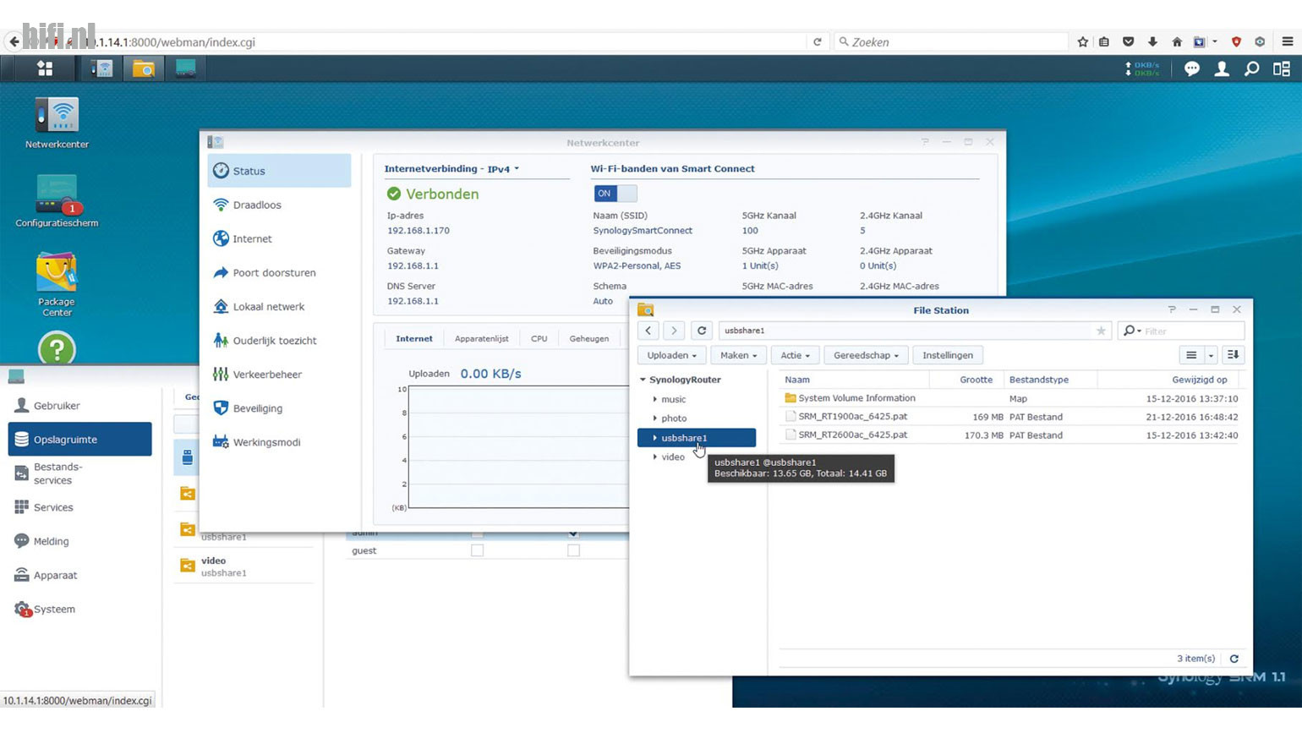Switch File Station to list view icon
Screen dimensions: 1302x744
(x=1191, y=355)
